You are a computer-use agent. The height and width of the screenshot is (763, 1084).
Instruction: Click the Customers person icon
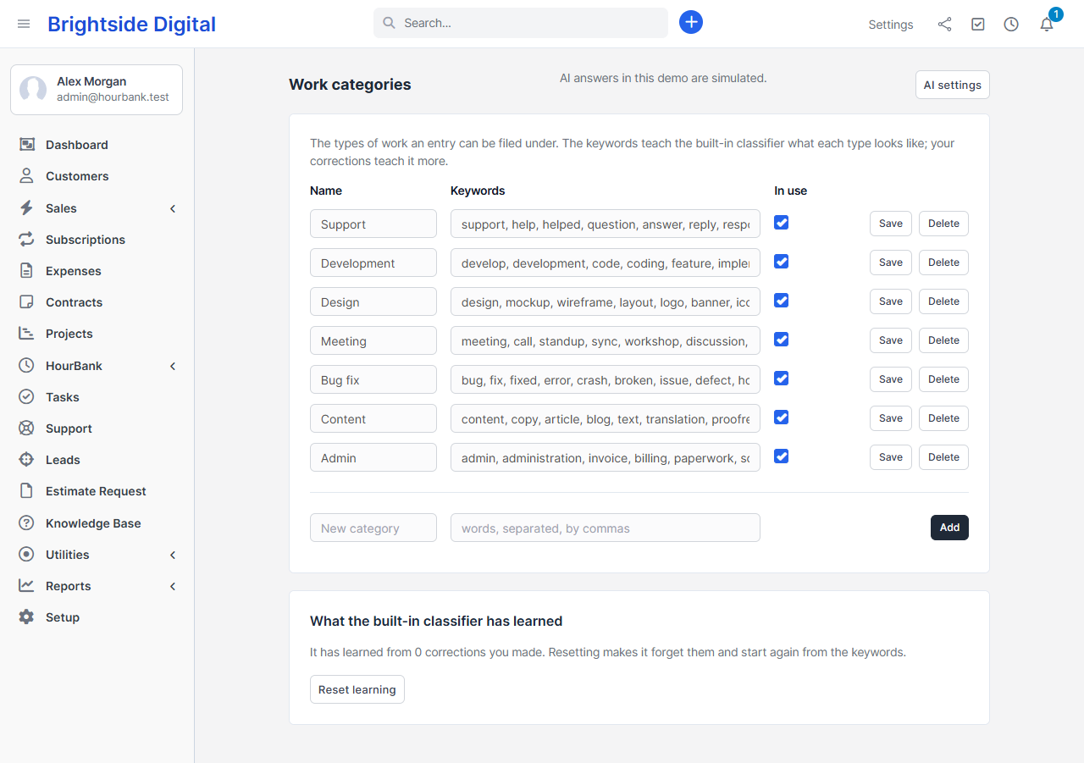[26, 176]
